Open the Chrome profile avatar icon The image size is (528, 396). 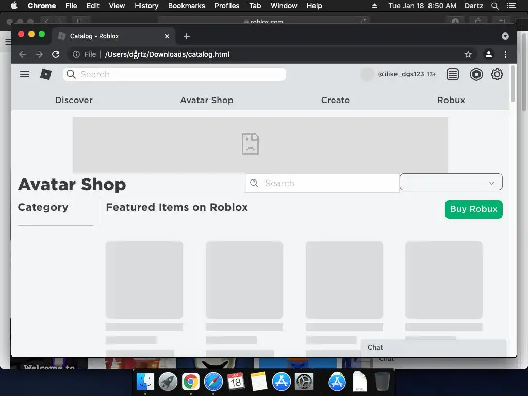[x=489, y=54]
